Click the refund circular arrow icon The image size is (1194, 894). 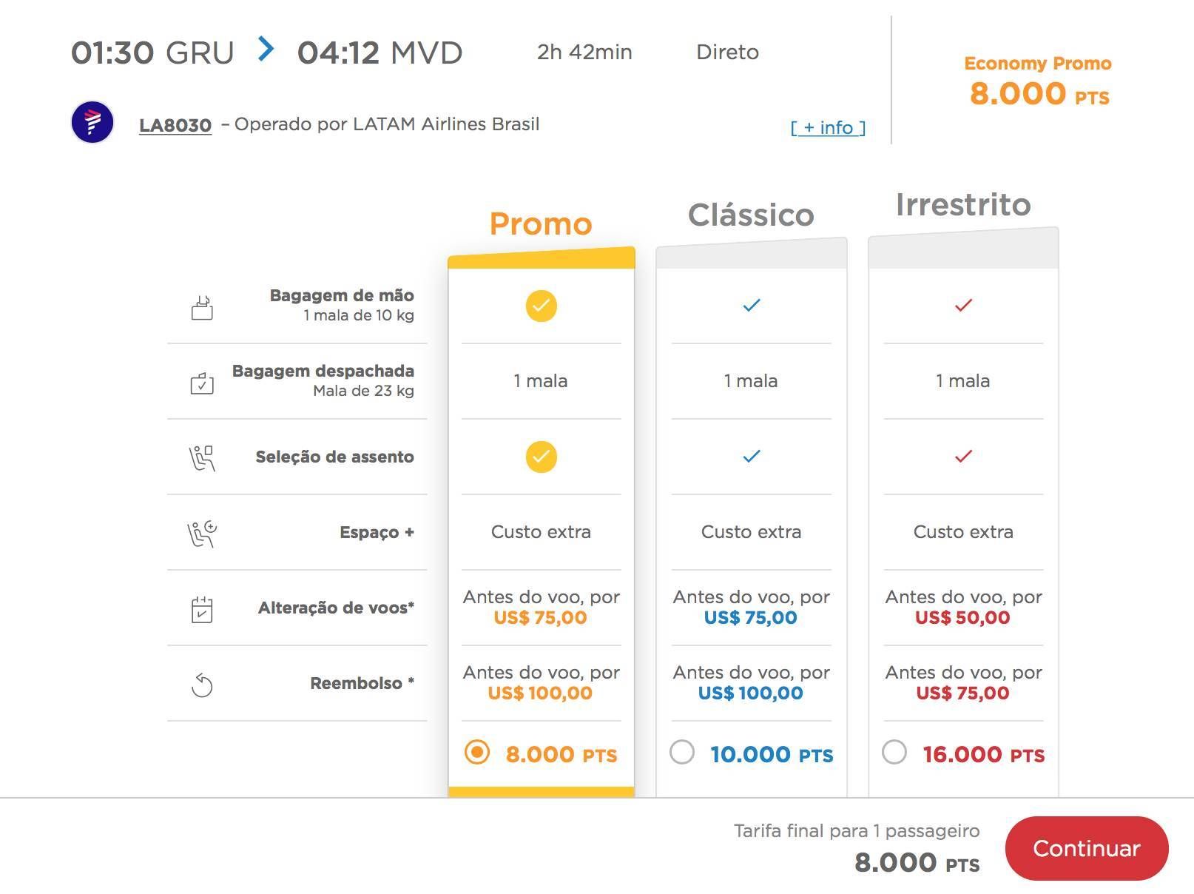(x=202, y=685)
